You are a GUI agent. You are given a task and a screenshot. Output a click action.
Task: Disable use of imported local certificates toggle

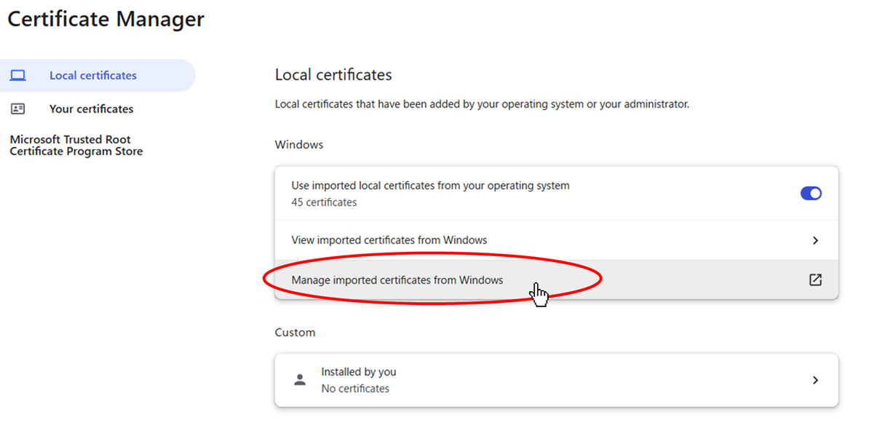point(811,194)
